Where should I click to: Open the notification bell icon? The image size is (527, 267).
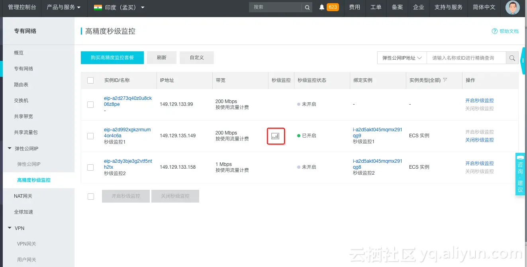click(x=321, y=7)
